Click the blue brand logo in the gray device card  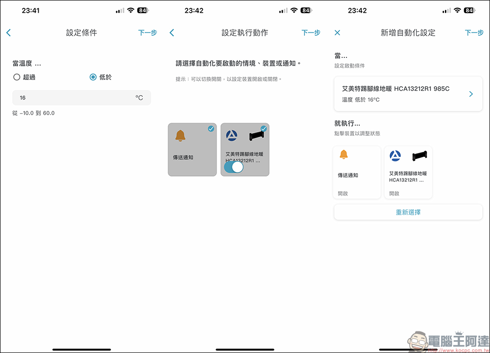pos(232,136)
